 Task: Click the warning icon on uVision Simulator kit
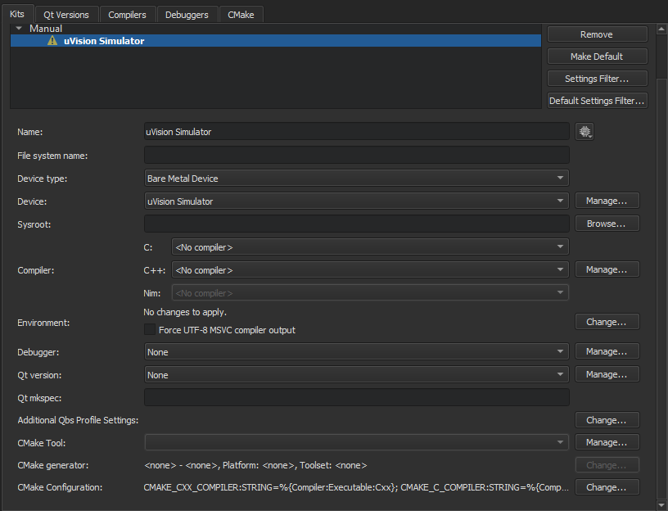52,39
